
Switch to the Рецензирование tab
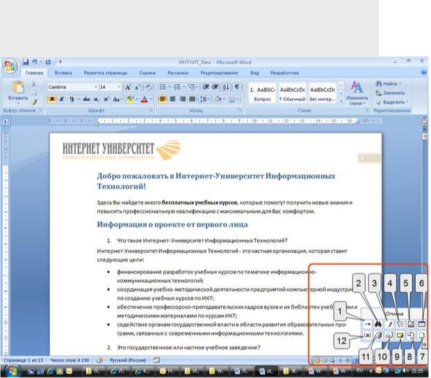click(x=219, y=73)
